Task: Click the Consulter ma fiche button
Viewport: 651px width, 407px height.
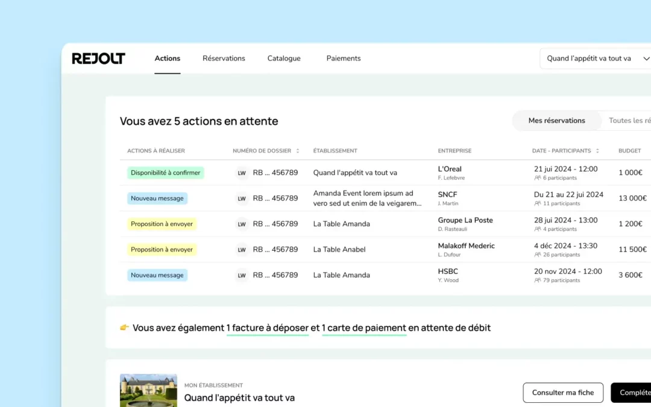Action: pos(563,393)
